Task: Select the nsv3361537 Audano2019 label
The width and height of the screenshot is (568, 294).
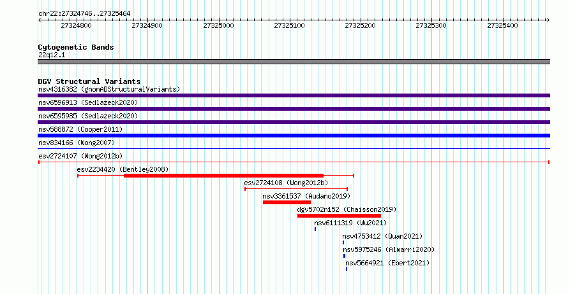Action: (x=306, y=196)
